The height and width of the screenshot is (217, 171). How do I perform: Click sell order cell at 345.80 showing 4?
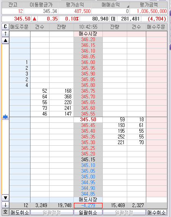point(20,85)
